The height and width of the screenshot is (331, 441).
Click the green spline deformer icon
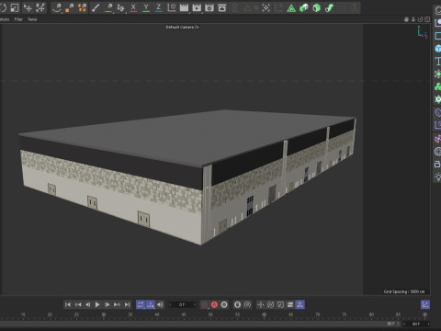tap(329, 7)
